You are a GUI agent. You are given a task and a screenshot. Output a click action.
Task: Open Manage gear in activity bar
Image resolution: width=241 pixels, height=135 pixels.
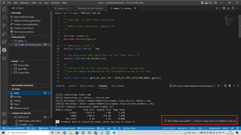4,122
